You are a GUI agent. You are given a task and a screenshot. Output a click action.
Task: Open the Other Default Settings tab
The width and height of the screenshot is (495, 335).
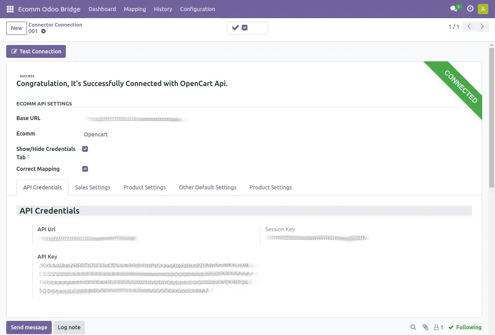point(208,187)
